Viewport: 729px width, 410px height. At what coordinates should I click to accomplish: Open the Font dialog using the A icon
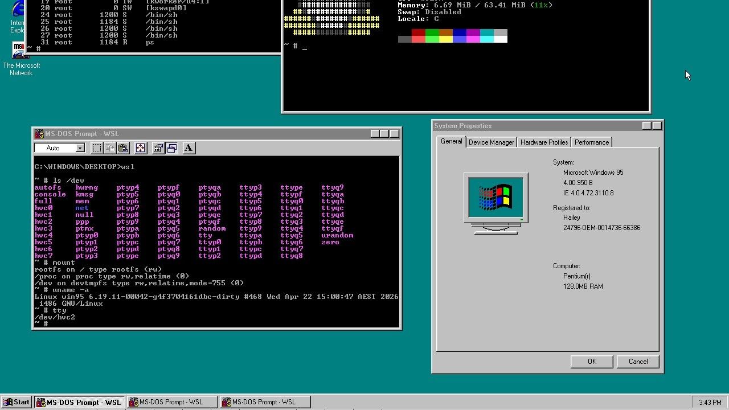[188, 148]
